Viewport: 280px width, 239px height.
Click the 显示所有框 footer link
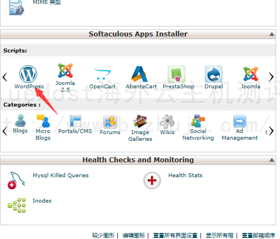coord(220,235)
